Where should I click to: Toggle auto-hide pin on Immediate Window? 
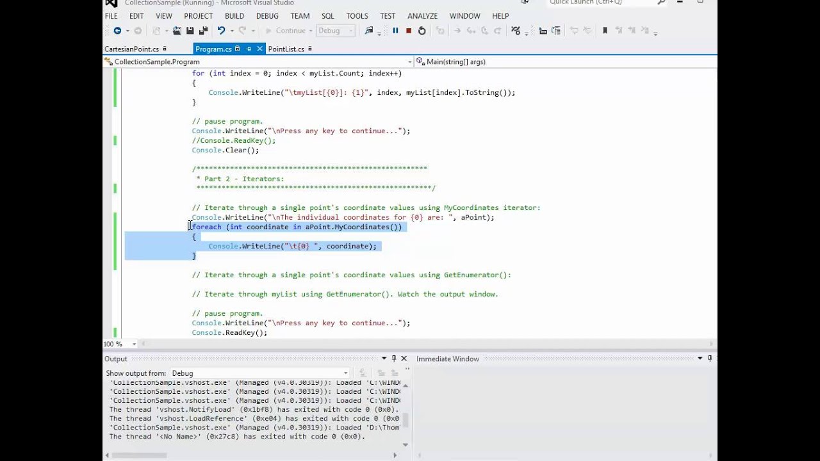710,359
